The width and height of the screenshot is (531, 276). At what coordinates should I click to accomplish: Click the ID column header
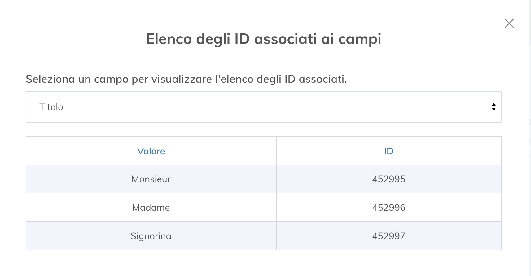[x=388, y=151]
